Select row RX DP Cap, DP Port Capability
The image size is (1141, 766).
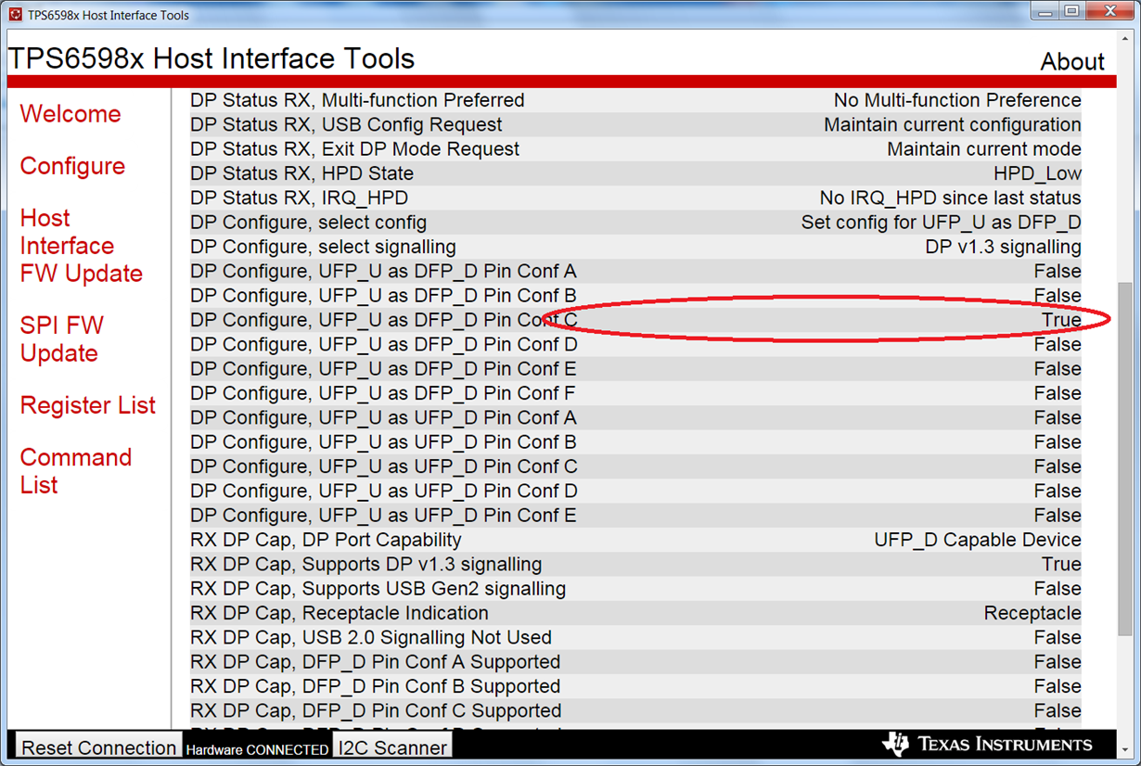[x=635, y=540]
